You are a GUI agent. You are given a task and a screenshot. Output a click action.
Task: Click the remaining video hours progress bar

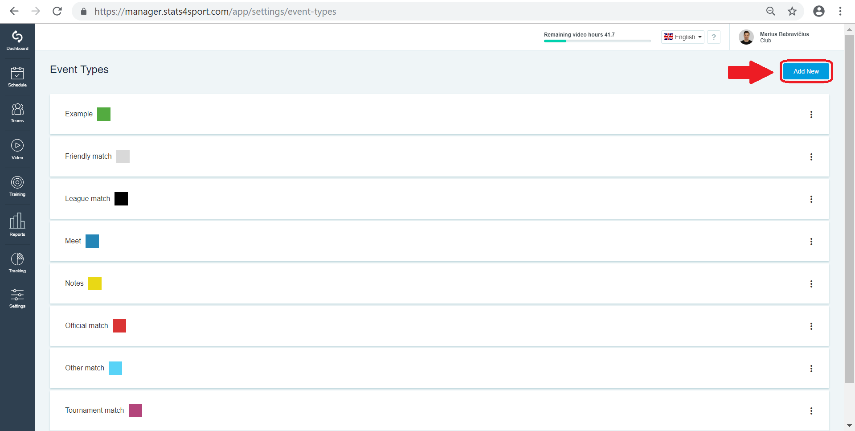[597, 41]
